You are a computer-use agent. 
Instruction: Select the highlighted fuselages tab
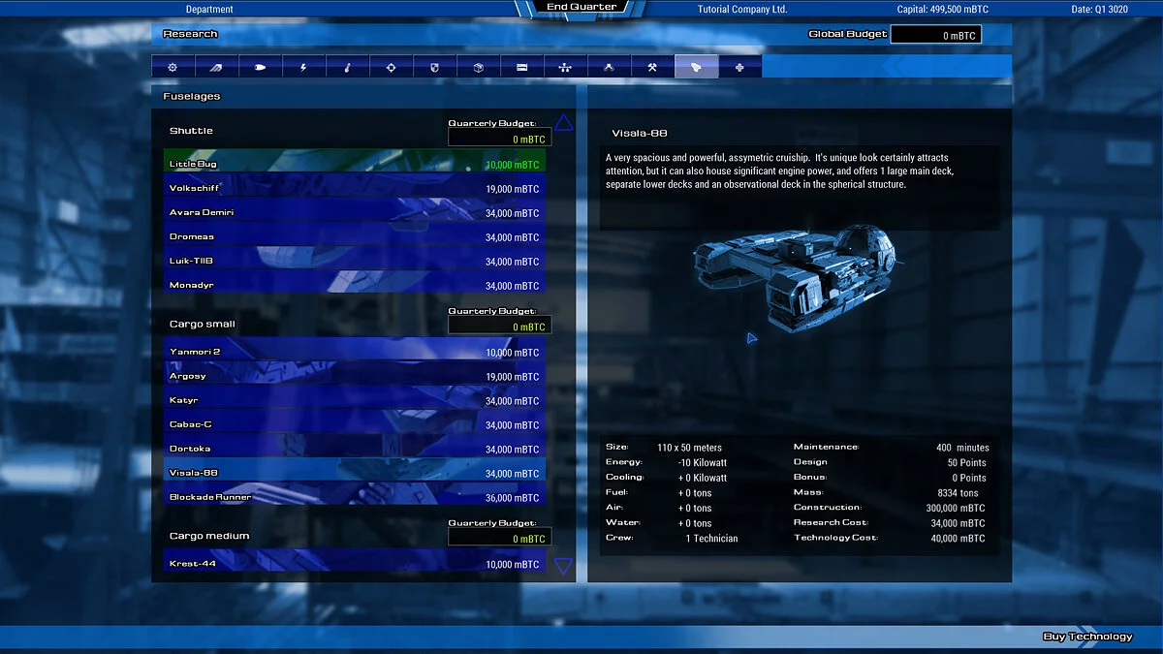696,67
